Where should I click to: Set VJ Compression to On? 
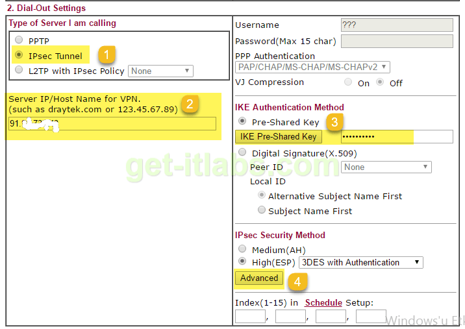(x=349, y=82)
